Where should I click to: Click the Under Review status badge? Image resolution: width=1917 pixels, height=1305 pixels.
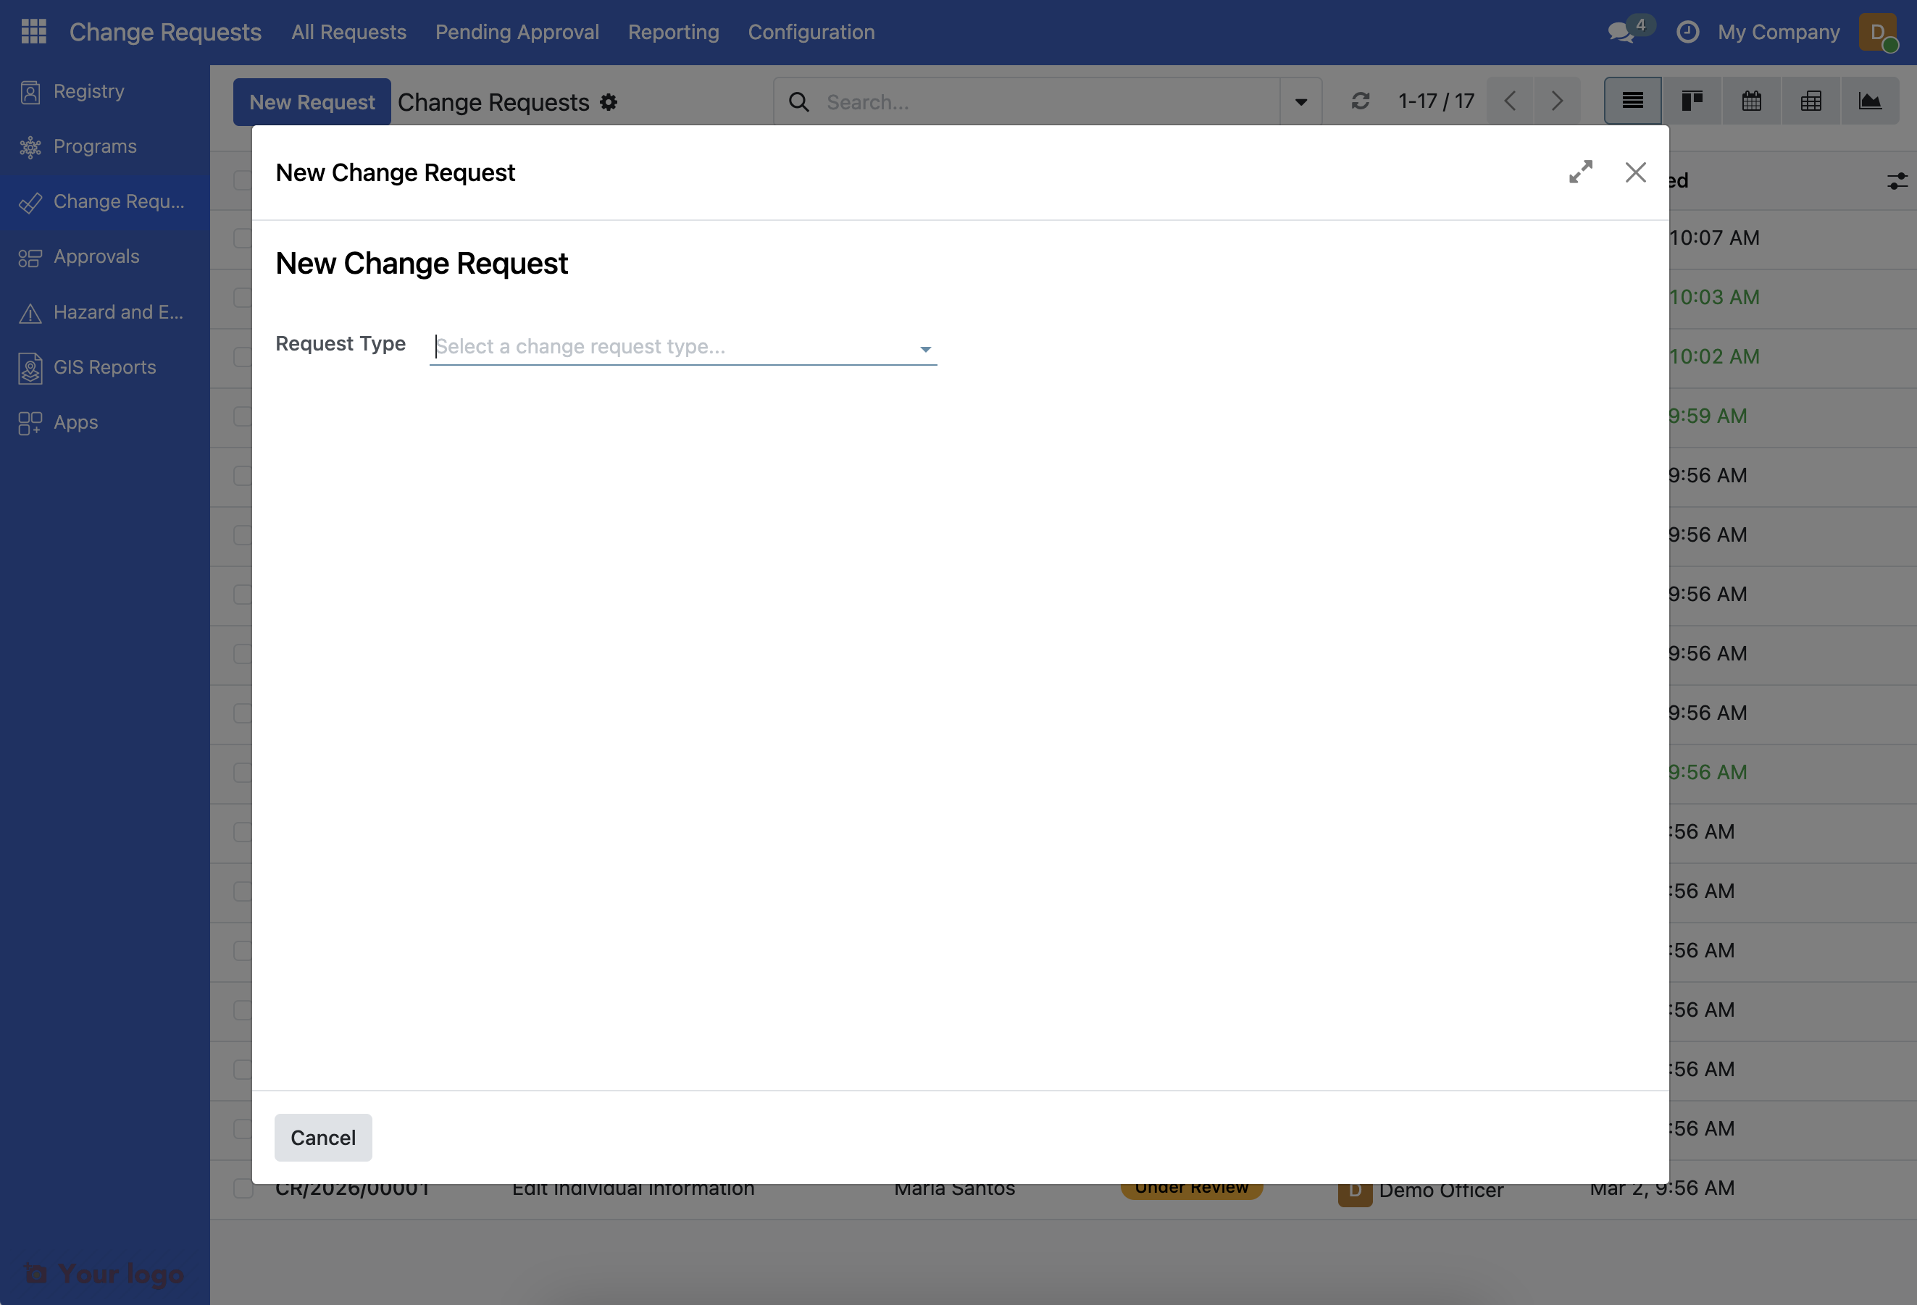[1191, 1190]
